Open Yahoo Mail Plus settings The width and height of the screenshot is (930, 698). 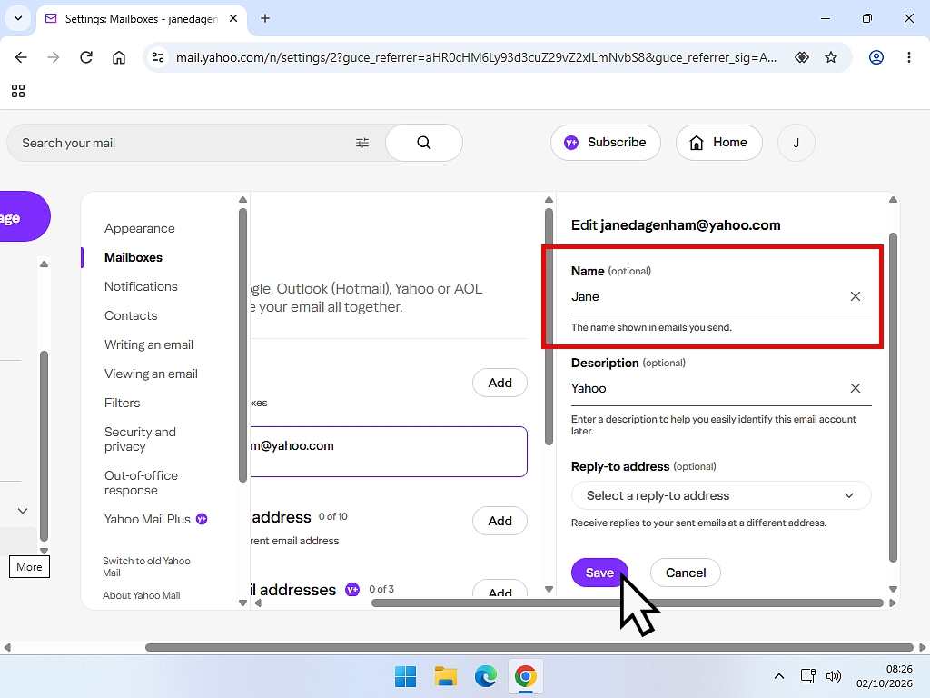pyautogui.click(x=156, y=519)
